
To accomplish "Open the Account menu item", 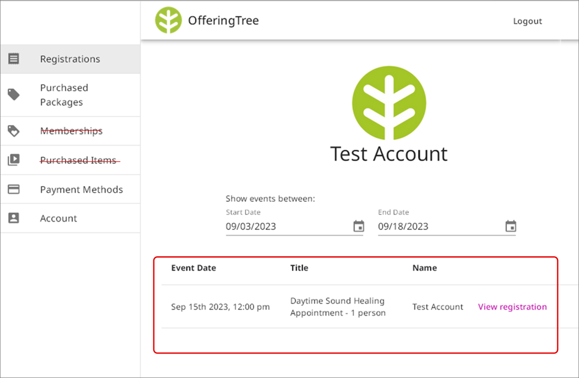I will [x=70, y=218].
